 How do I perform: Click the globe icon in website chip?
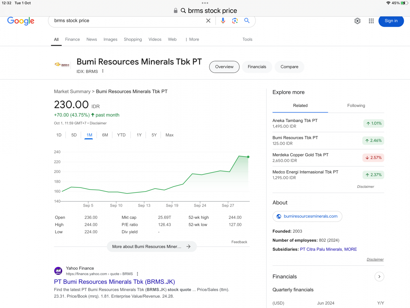pyautogui.click(x=279, y=216)
